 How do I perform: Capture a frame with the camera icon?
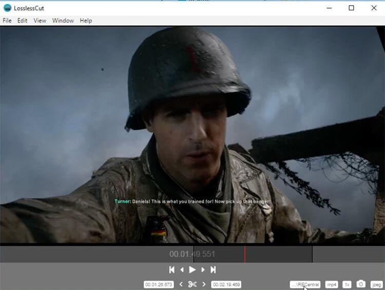[x=361, y=284]
